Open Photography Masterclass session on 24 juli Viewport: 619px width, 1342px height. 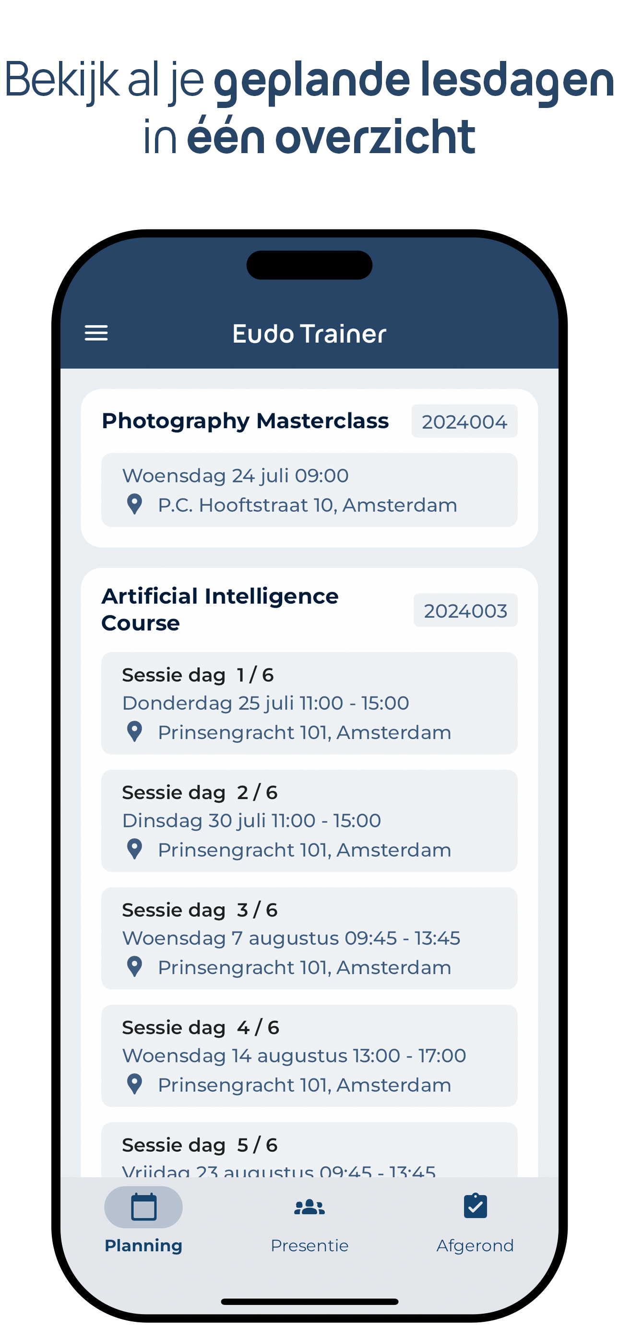coord(309,490)
